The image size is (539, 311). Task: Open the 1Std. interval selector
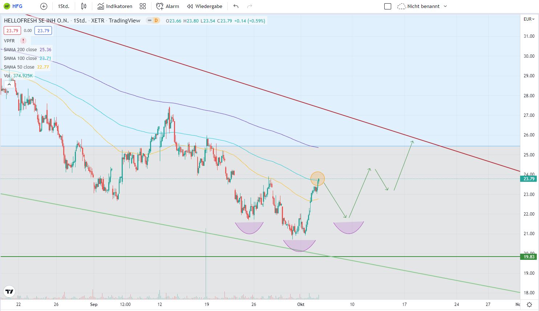[x=64, y=6]
